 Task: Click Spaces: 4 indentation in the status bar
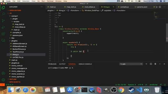(x=132, y=85)
